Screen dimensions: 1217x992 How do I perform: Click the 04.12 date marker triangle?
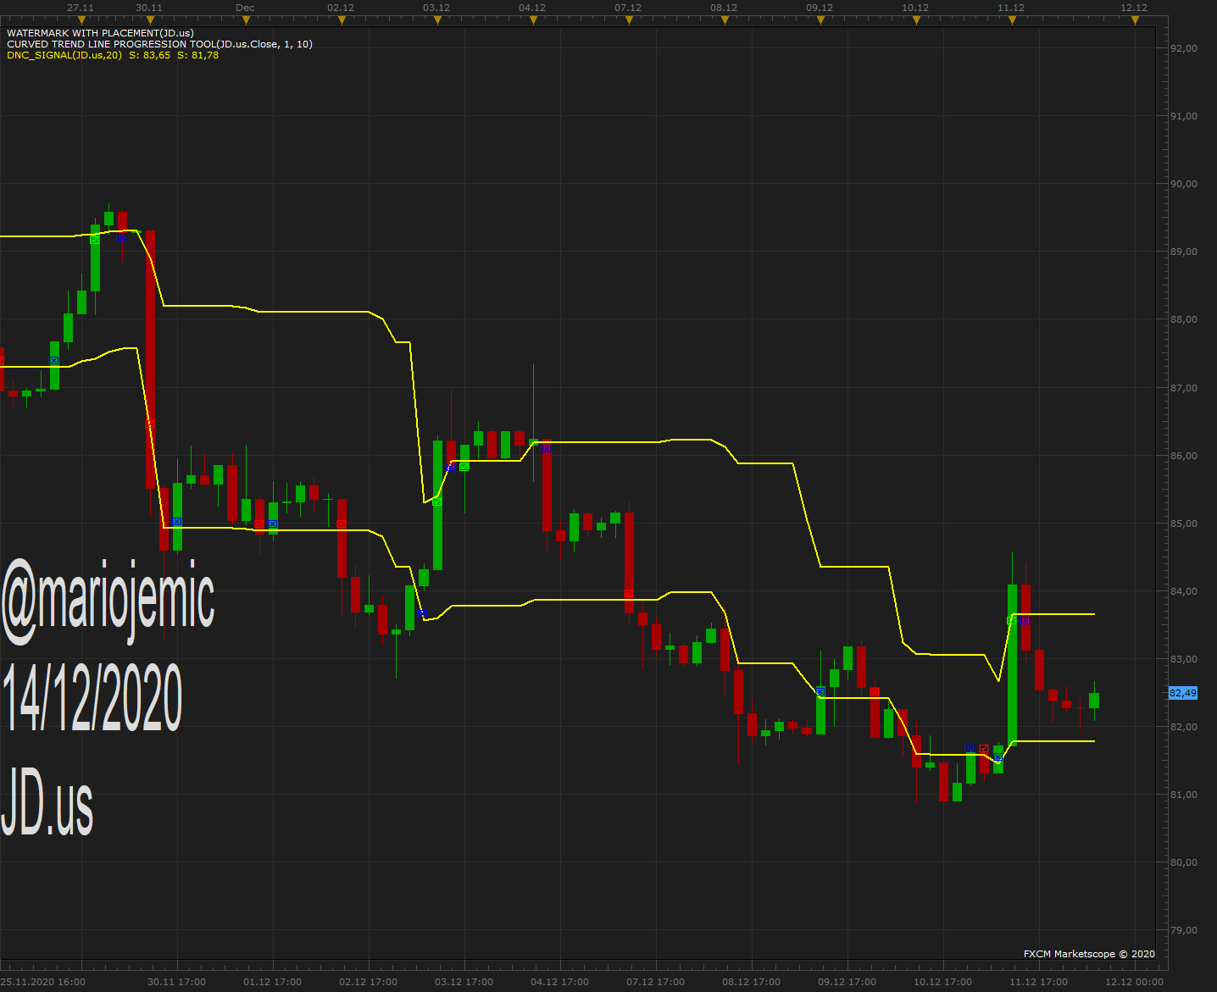click(x=533, y=20)
